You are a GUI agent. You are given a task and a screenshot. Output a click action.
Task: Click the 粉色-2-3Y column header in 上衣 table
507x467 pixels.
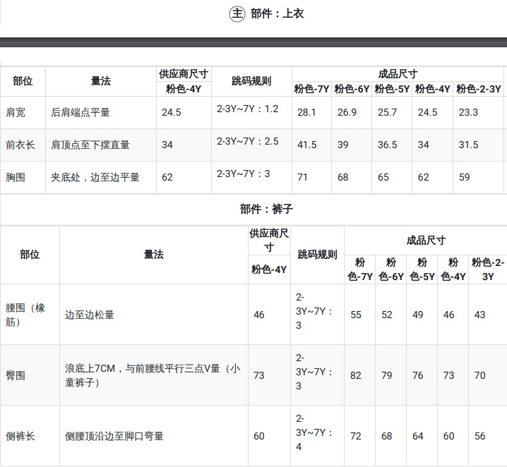479,89
